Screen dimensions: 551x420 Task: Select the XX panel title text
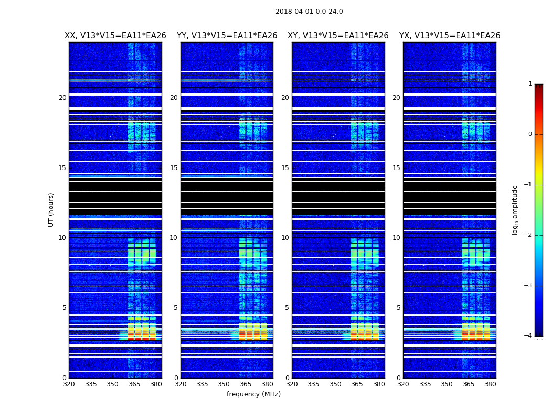(x=115, y=36)
